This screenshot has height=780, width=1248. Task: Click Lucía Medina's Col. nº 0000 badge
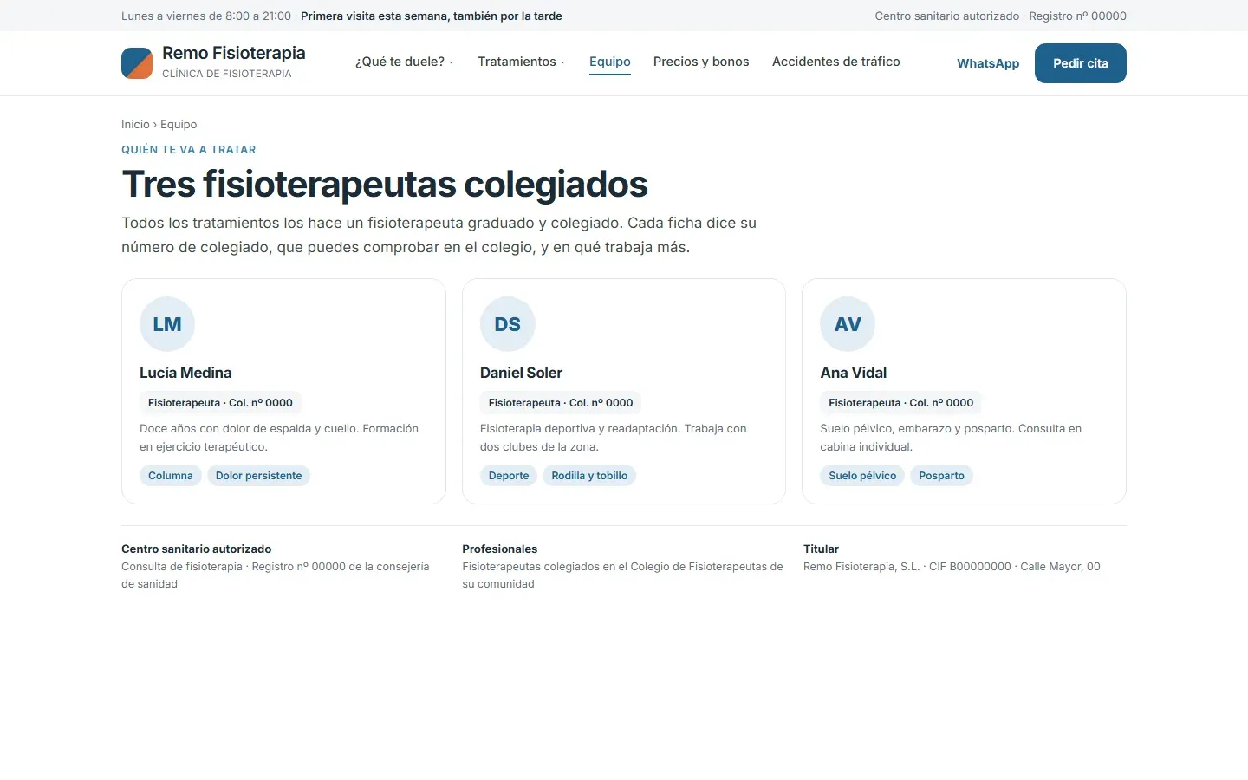220,403
